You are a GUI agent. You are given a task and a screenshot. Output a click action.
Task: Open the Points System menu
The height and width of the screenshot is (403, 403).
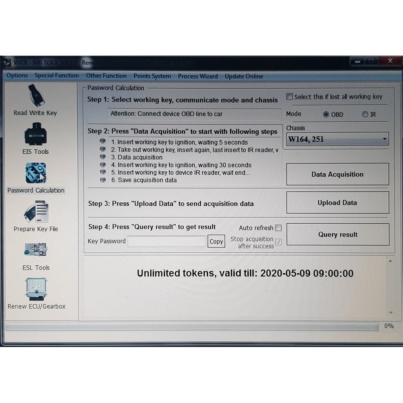(x=152, y=76)
